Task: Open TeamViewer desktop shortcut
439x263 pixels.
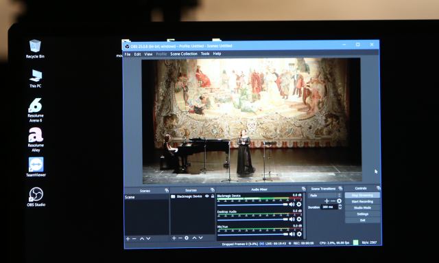Action: (36, 167)
